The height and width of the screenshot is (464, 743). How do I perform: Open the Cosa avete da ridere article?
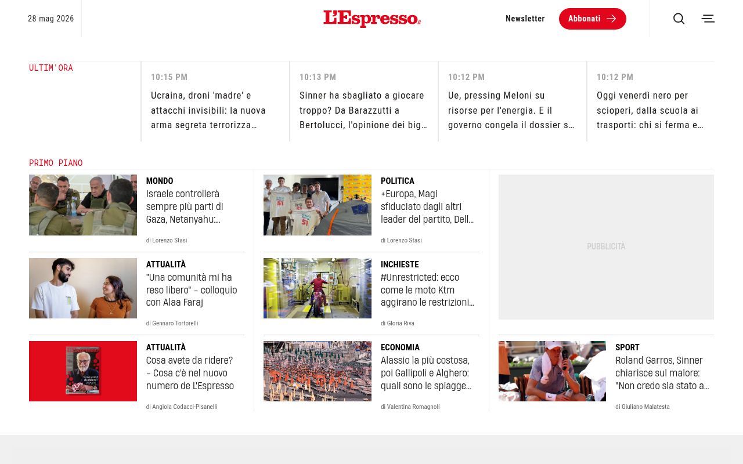click(x=190, y=373)
